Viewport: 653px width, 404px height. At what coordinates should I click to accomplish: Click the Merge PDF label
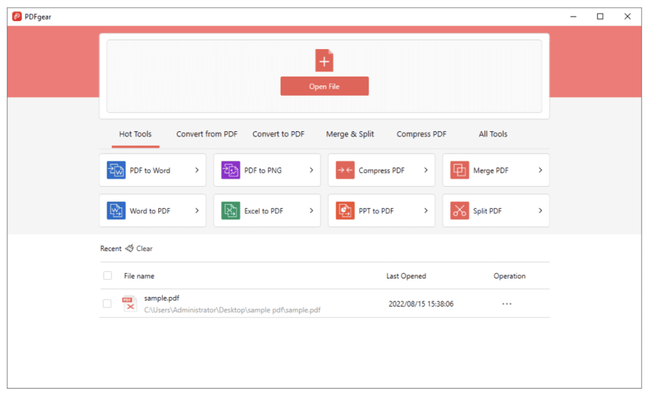point(490,170)
